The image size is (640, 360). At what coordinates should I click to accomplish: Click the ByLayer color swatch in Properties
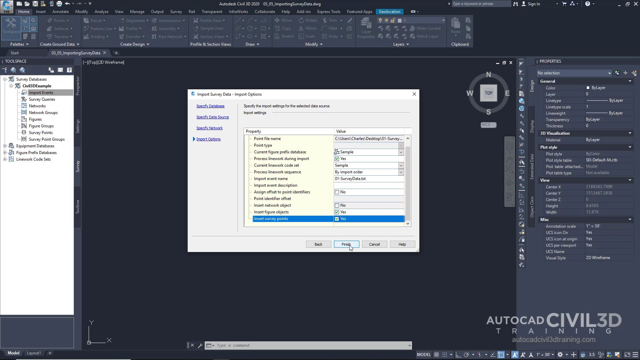coord(588,88)
